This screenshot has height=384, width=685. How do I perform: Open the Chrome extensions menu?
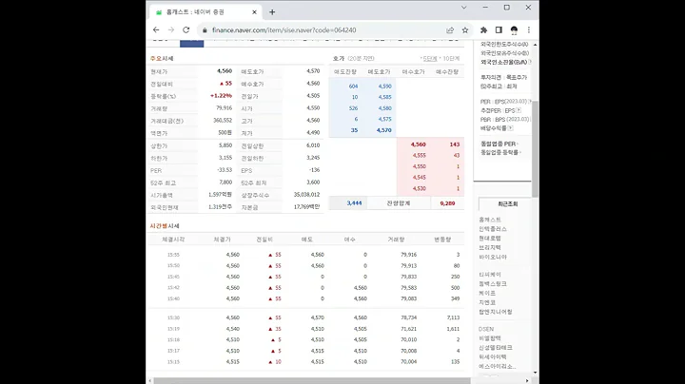(483, 30)
